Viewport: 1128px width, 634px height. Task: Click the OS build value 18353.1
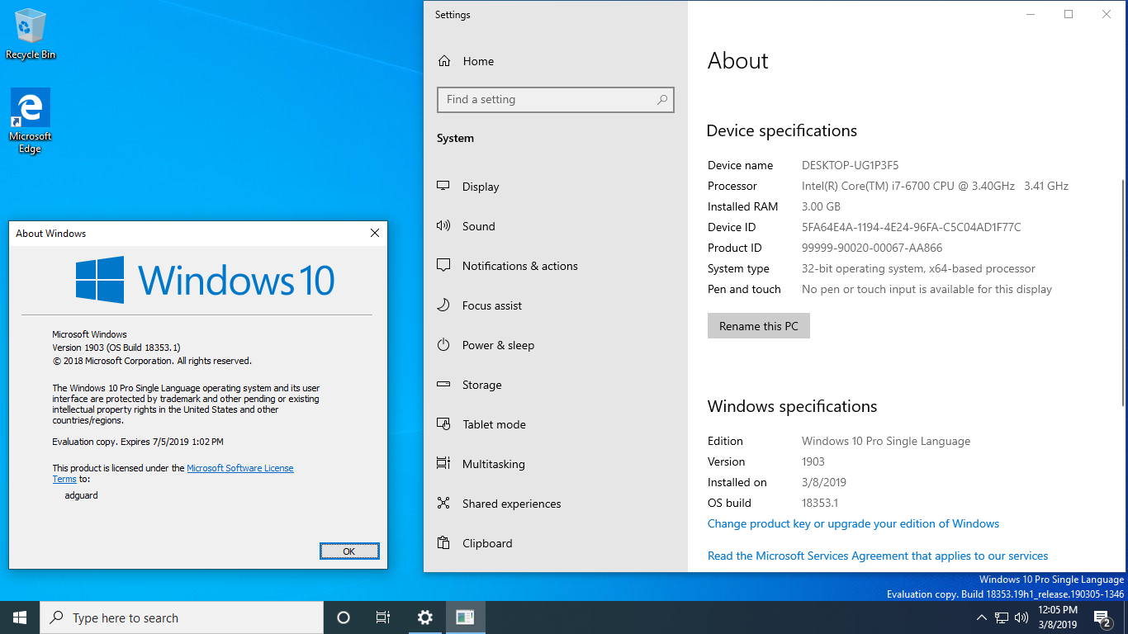click(820, 503)
